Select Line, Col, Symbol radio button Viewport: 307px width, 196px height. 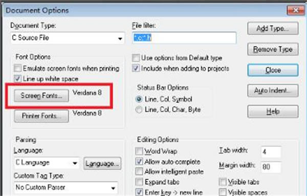tap(139, 99)
